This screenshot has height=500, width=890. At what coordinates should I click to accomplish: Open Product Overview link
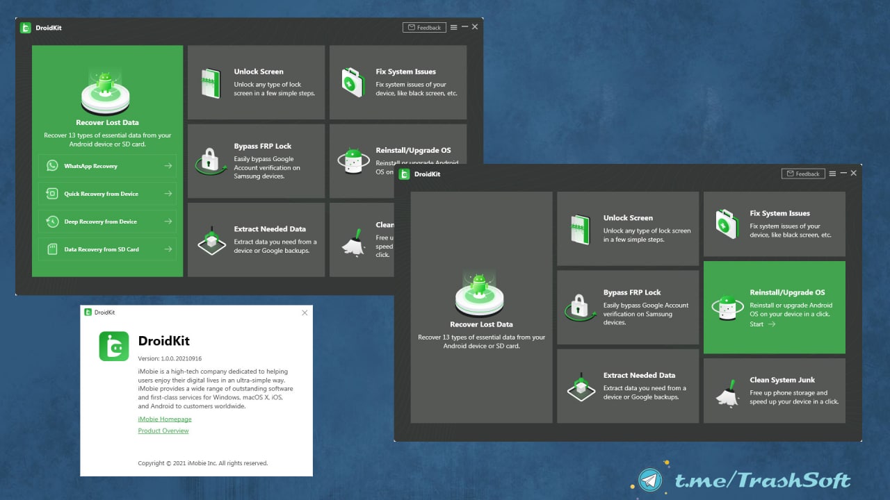click(163, 431)
